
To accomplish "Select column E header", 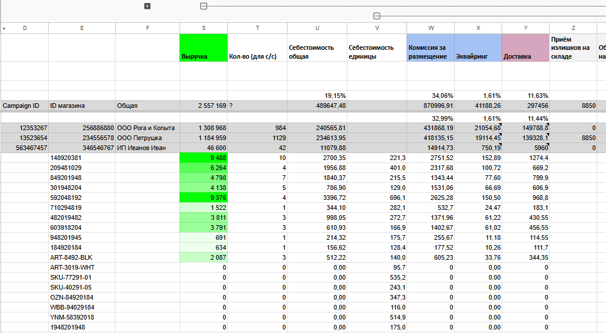I will click(x=82, y=28).
